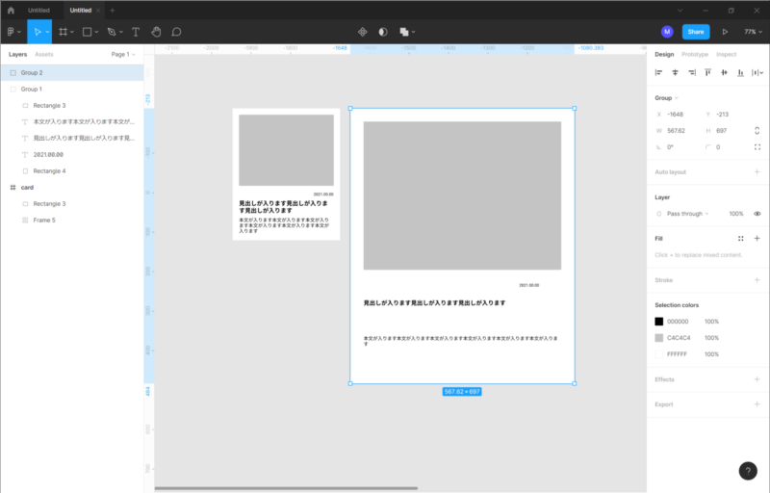Click the Create component icon

(363, 32)
